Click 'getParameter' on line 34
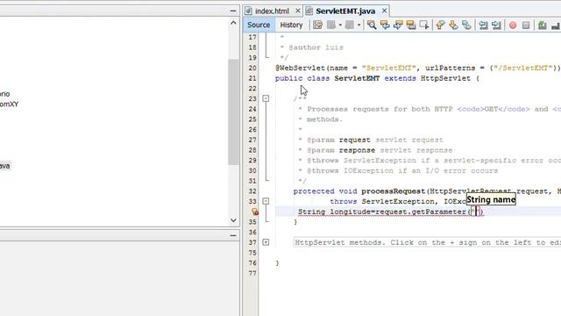The width and height of the screenshot is (561, 316). point(439,212)
